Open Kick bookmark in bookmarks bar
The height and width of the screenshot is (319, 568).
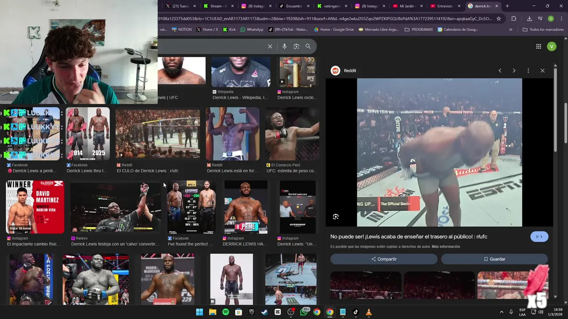[x=229, y=30]
